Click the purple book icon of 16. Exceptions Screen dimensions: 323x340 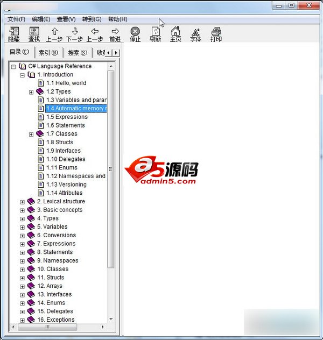[x=31, y=320]
